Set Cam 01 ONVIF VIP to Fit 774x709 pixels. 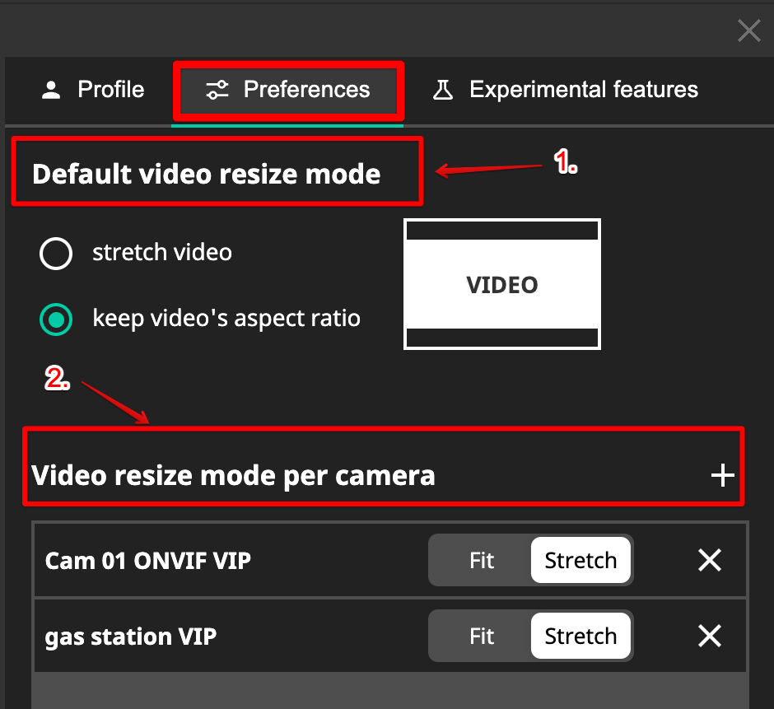click(482, 561)
